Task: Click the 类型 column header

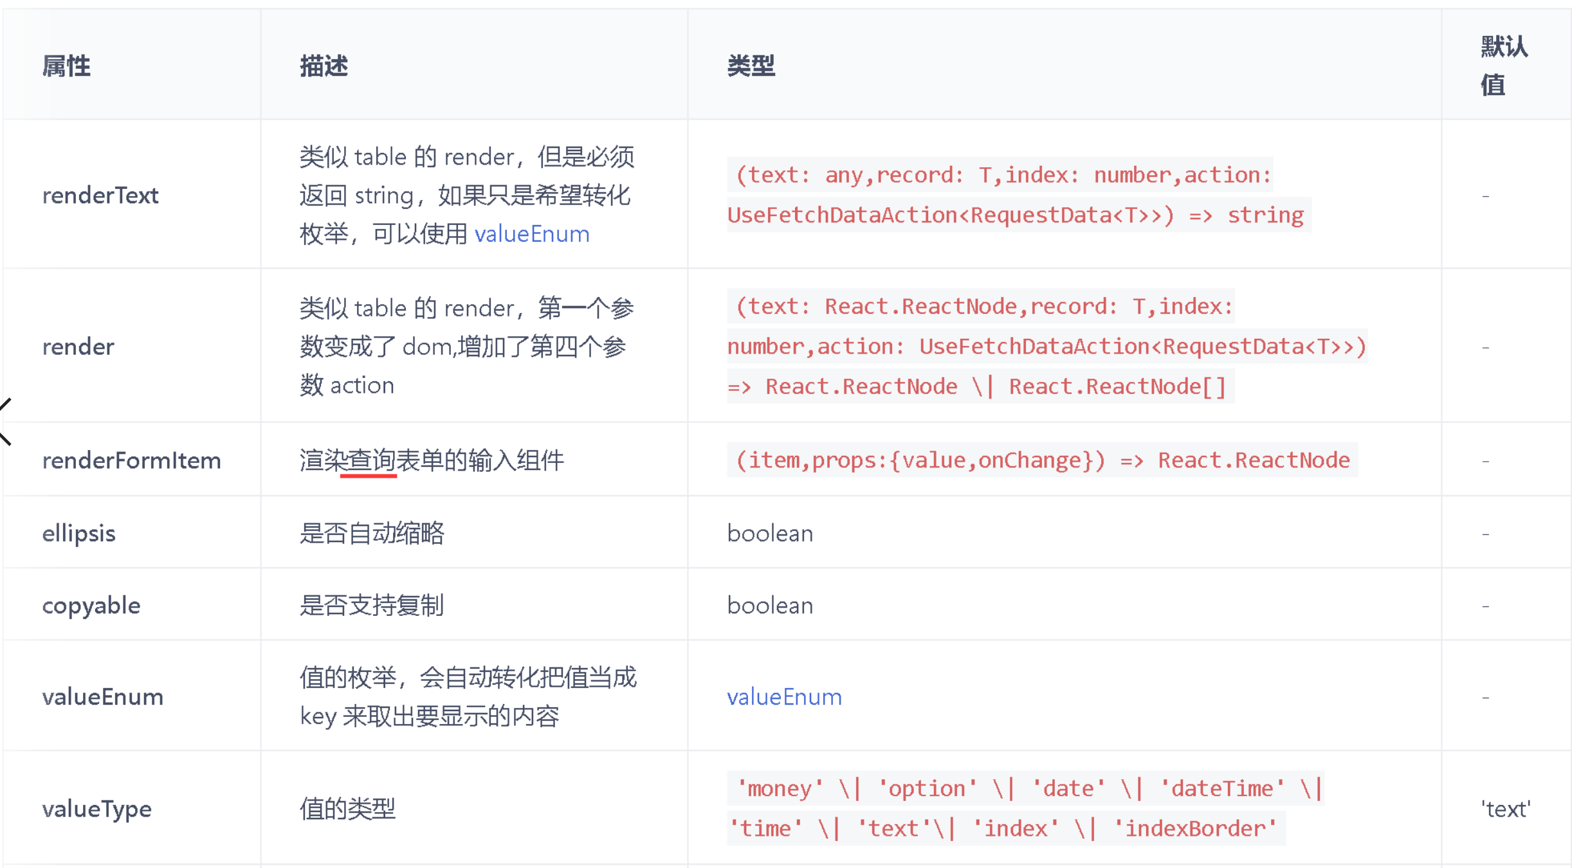Action: click(751, 66)
